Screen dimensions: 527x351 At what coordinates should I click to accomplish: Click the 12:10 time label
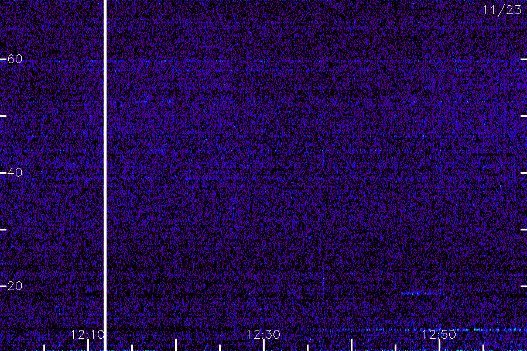pyautogui.click(x=87, y=335)
